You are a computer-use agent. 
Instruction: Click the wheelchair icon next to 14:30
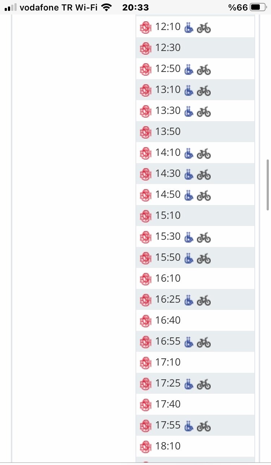point(189,174)
